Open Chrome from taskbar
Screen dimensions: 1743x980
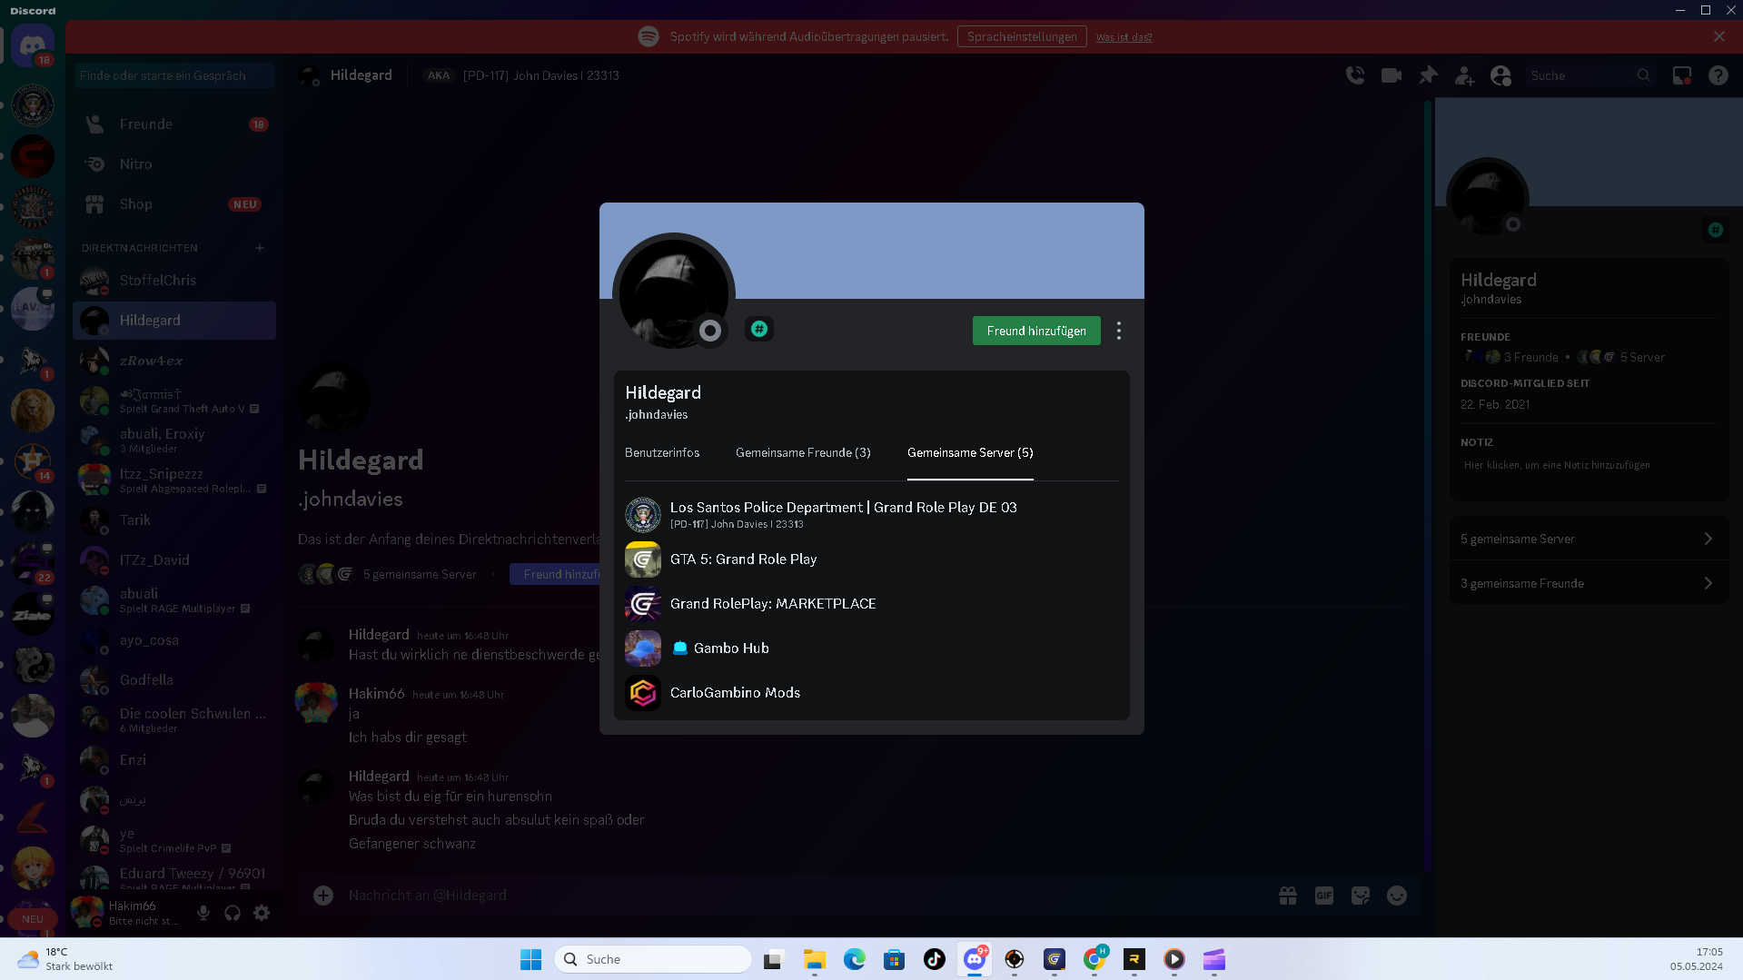click(1094, 959)
